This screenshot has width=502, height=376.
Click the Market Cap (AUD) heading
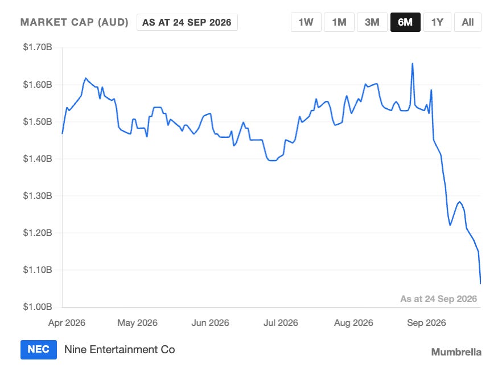74,22
